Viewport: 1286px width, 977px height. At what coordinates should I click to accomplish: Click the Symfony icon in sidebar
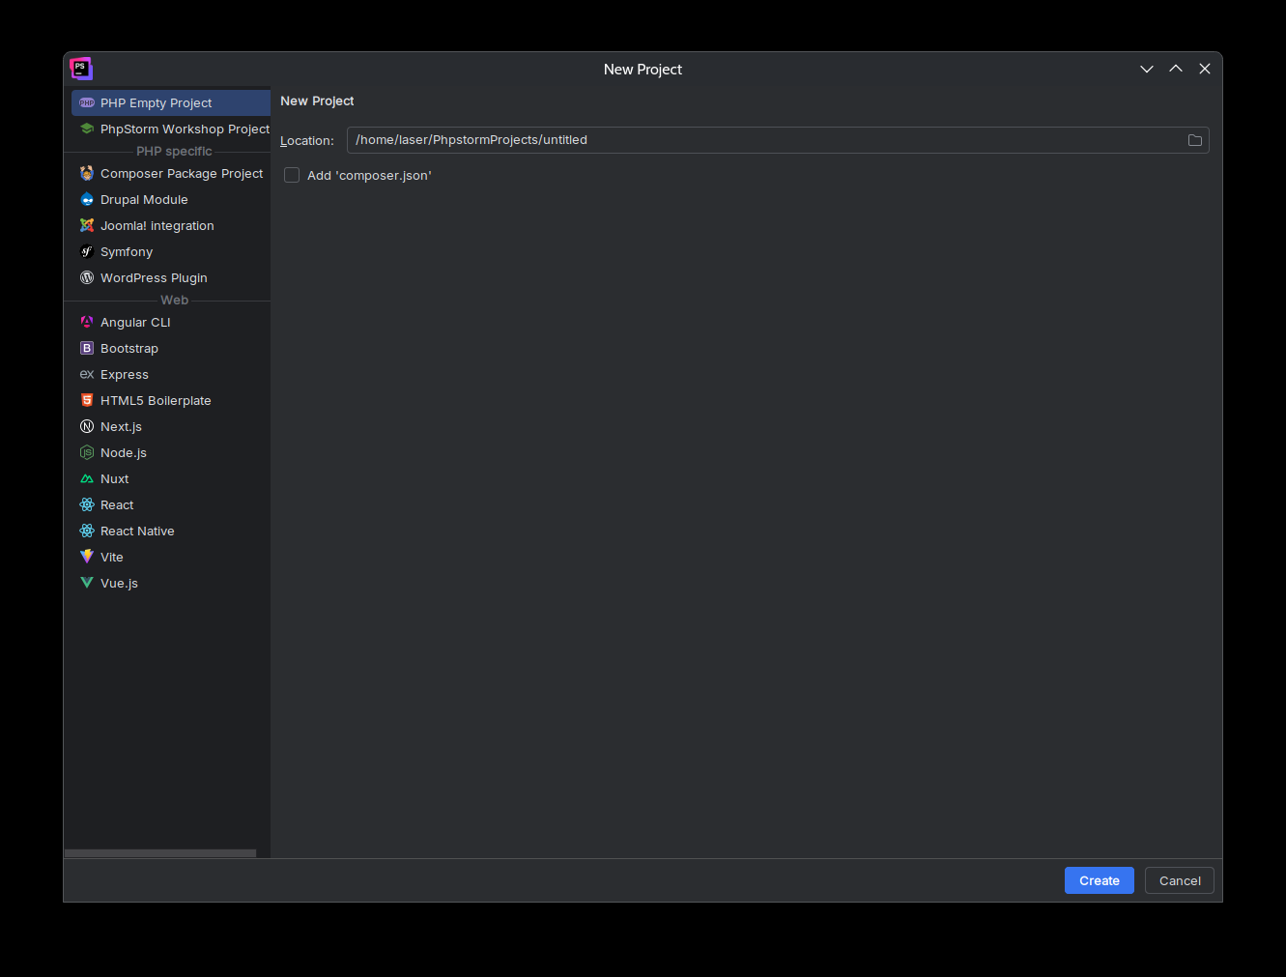click(87, 252)
